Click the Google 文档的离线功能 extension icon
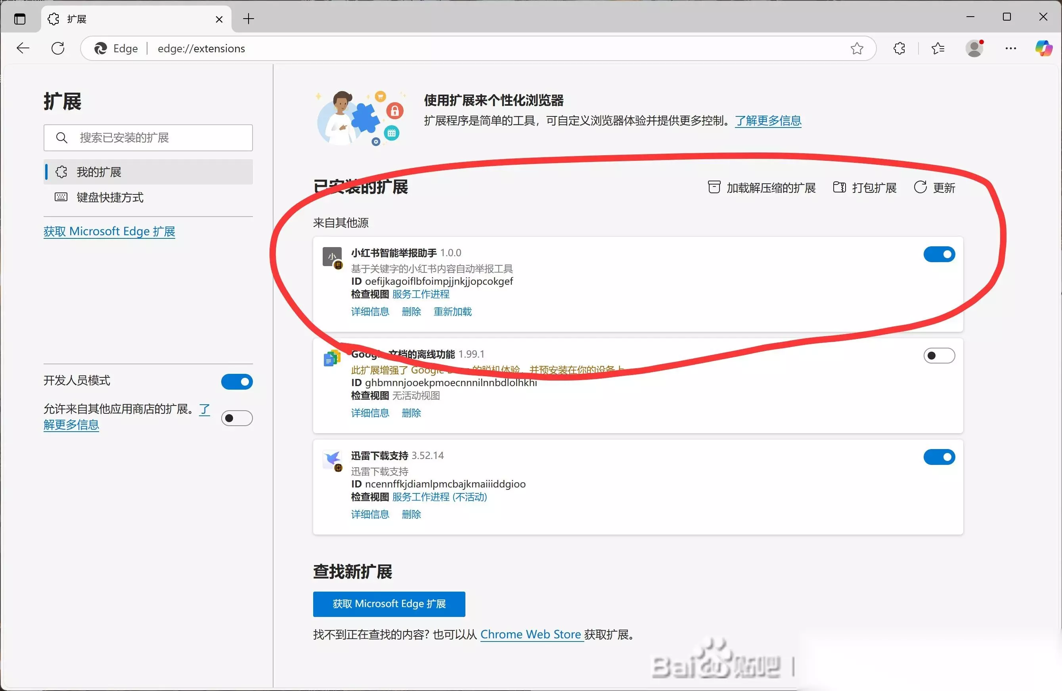 point(332,359)
